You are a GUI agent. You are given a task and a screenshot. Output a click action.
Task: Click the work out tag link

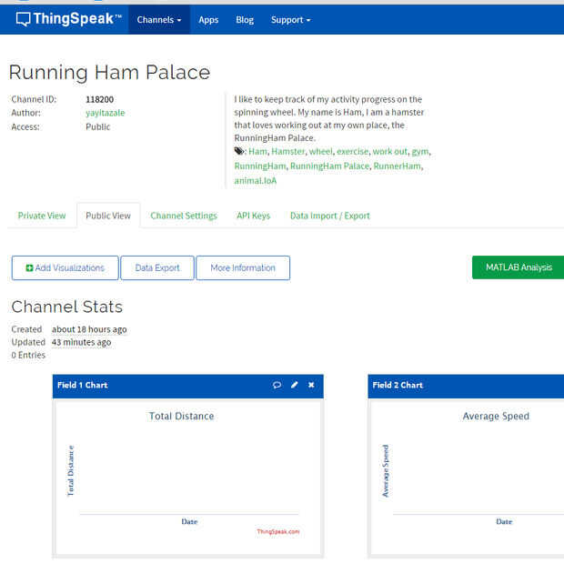[390, 151]
